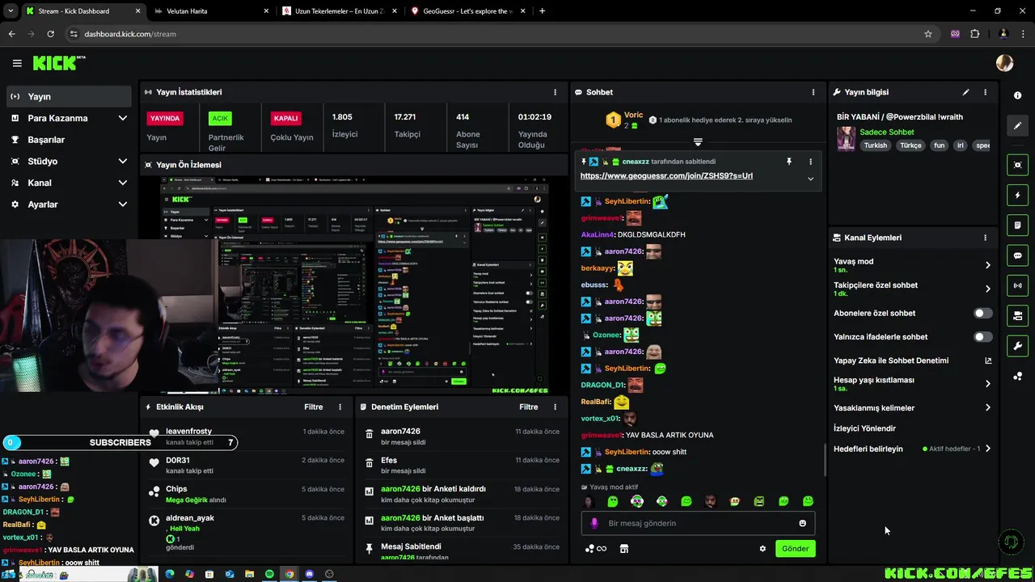This screenshot has width=1035, height=582.
Task: Click the profile avatar in the Kick header
Action: (1004, 63)
